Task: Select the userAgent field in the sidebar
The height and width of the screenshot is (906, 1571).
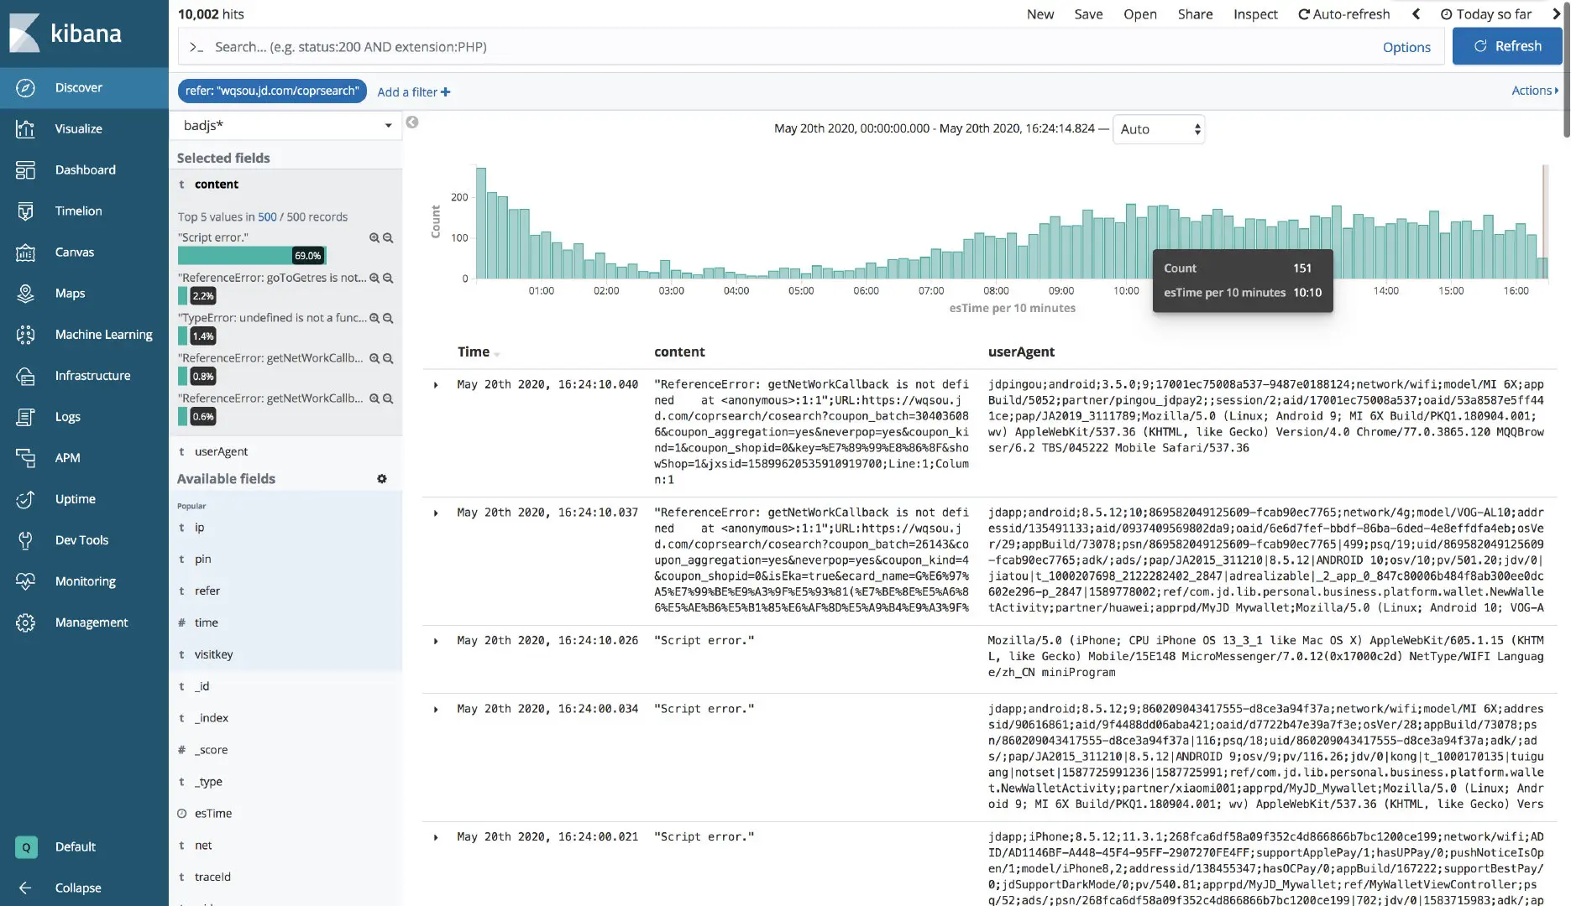Action: click(x=221, y=451)
